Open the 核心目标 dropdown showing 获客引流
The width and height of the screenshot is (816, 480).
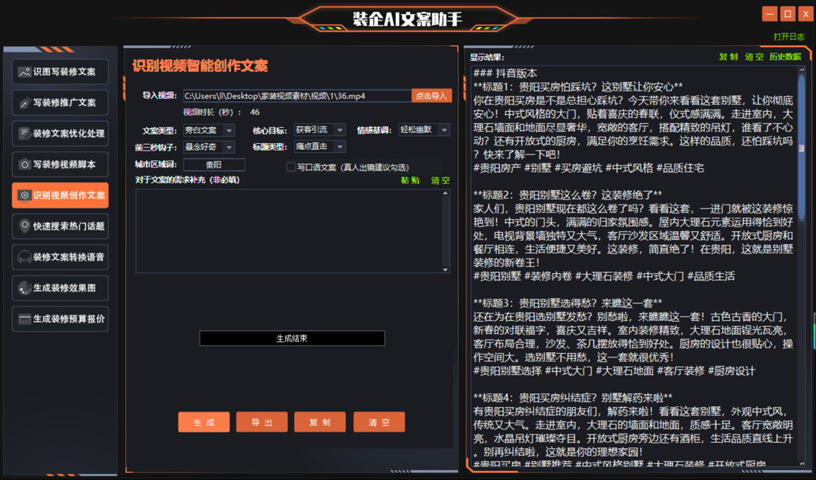click(x=319, y=129)
